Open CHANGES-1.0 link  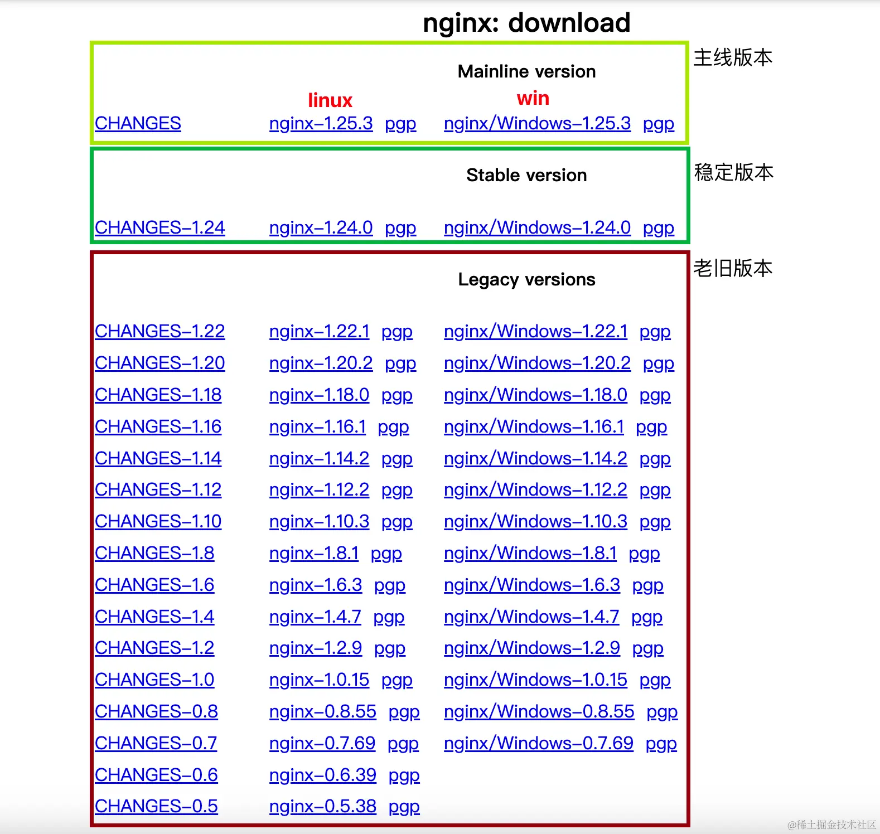(x=154, y=680)
